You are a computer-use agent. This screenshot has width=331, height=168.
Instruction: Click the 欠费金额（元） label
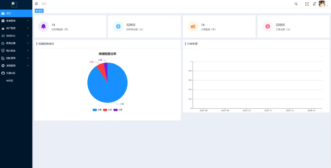coord(283,29)
